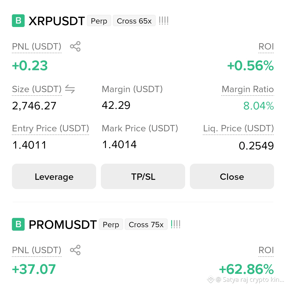
Task: Open the Leverage settings for XRPUSDT
Action: pos(54,176)
